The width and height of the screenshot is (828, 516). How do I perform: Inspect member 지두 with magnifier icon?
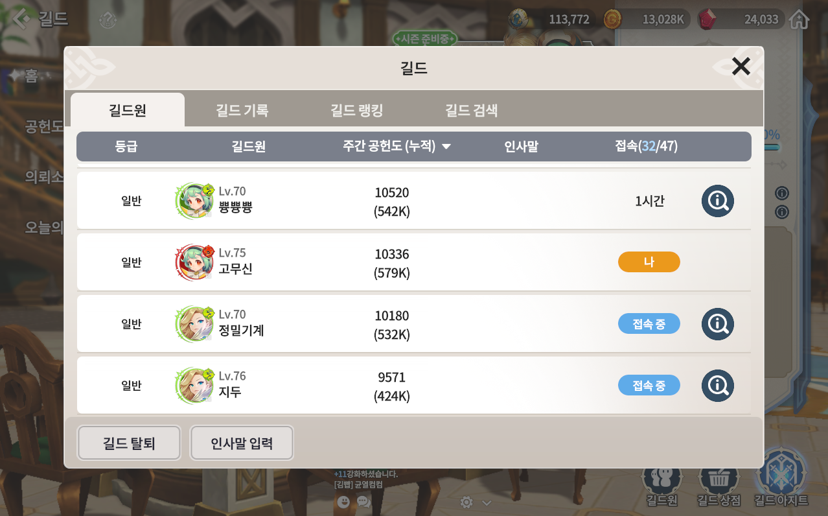pyautogui.click(x=718, y=386)
